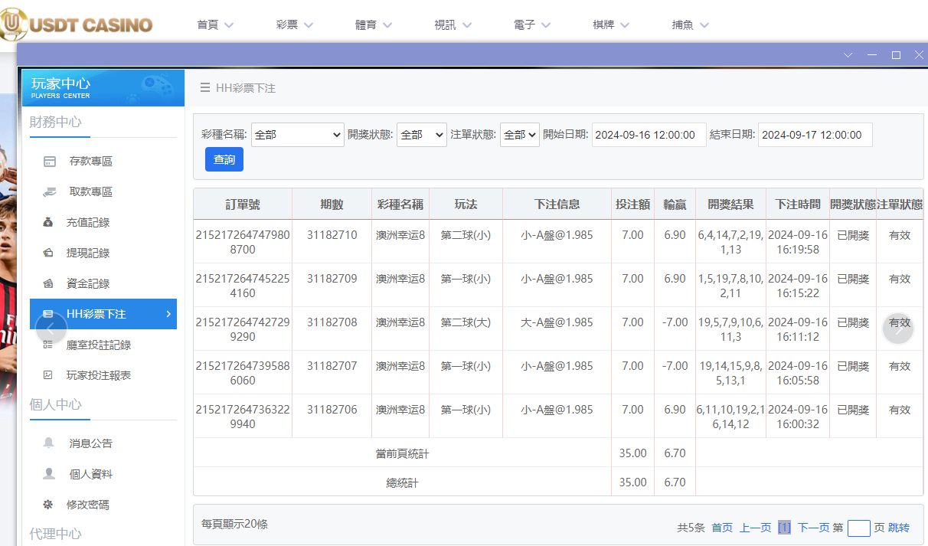The height and width of the screenshot is (546, 928).
Task: Open 玩家投注報表 player betting report icon
Action: tap(50, 375)
